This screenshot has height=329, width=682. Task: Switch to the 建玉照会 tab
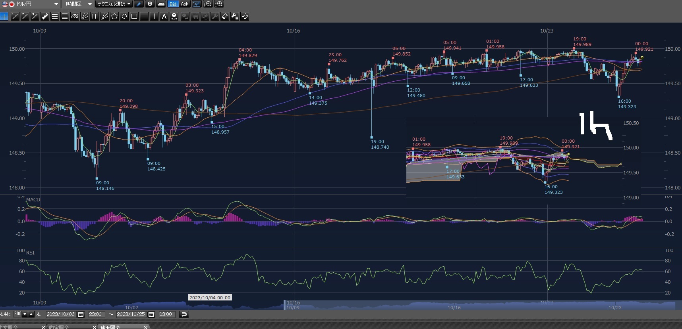[x=110, y=327]
